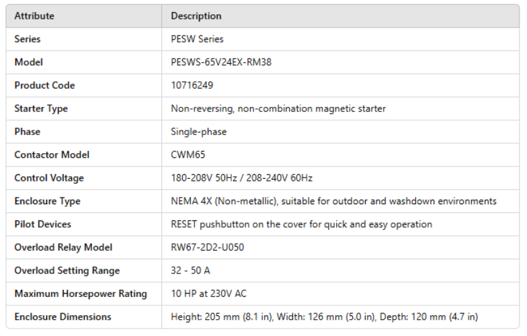
Task: Click product code value 10716249
Action: tap(192, 85)
